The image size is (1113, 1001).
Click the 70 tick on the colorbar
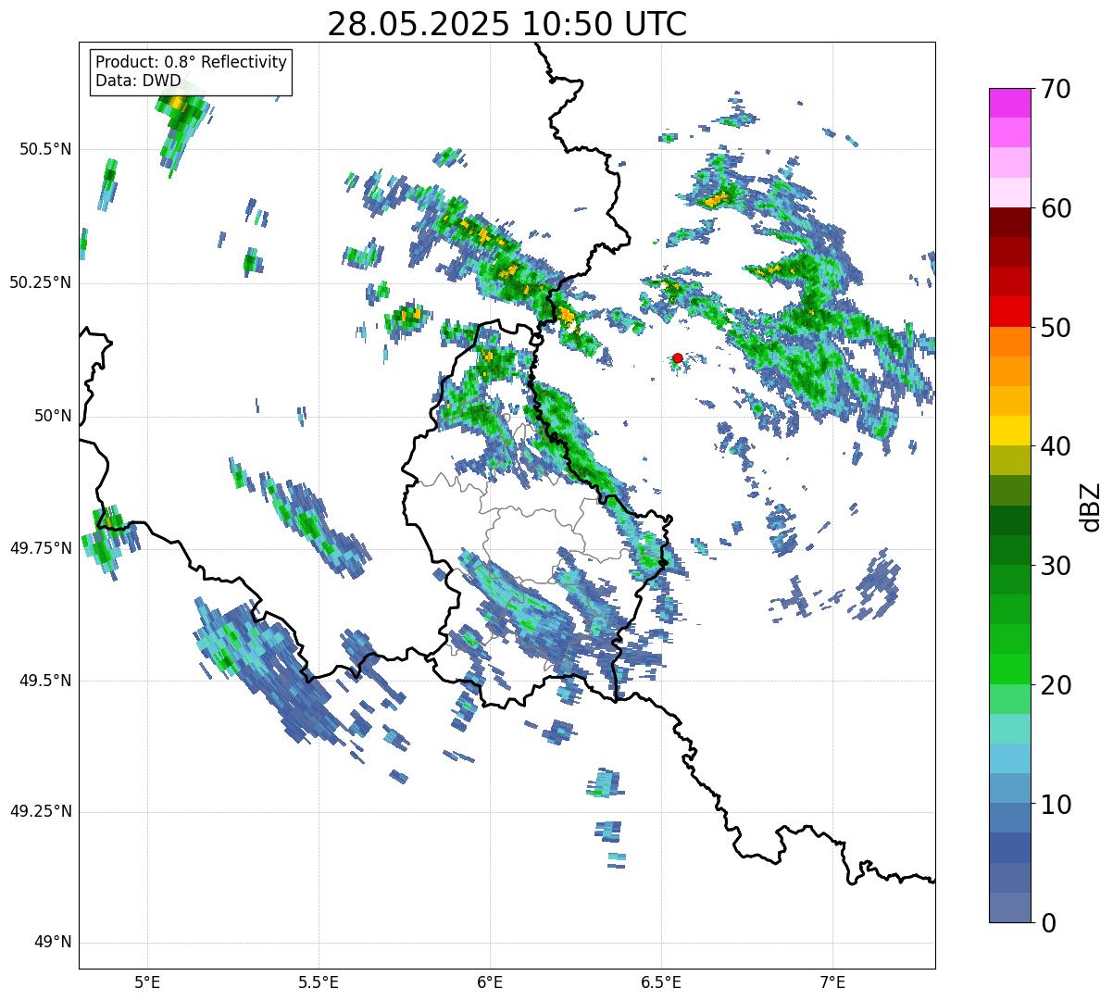[1056, 89]
